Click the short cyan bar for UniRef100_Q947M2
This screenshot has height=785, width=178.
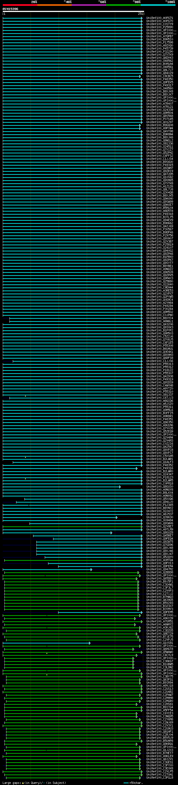pyautogui.click(x=48, y=569)
